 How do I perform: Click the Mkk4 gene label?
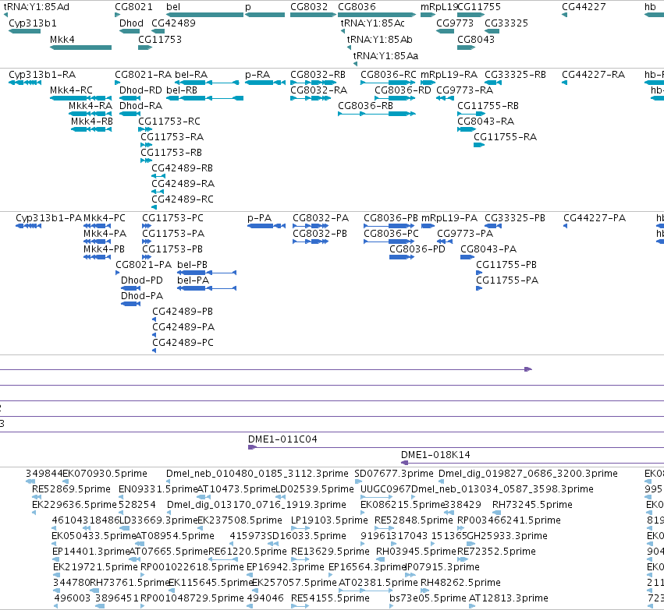pos(62,40)
